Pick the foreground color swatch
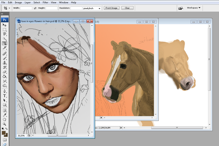Viewport: 219px width, 146px height. (4, 133)
